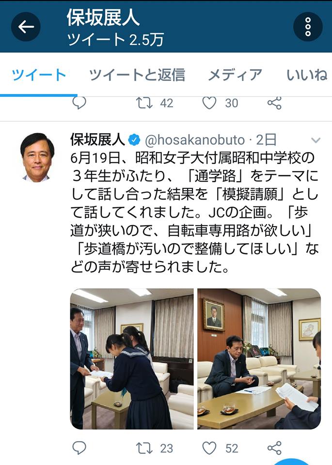View the right photo of seated man
This screenshot has width=332, height=465.
259,359
